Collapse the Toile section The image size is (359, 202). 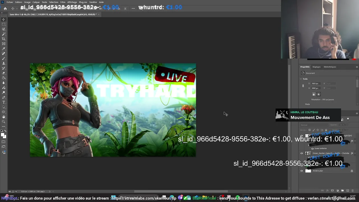(x=301, y=79)
